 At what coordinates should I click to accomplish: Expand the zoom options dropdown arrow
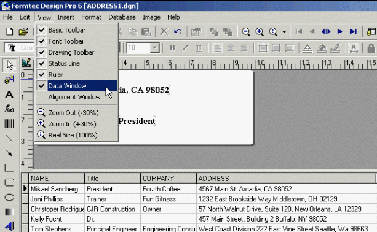click(x=284, y=32)
